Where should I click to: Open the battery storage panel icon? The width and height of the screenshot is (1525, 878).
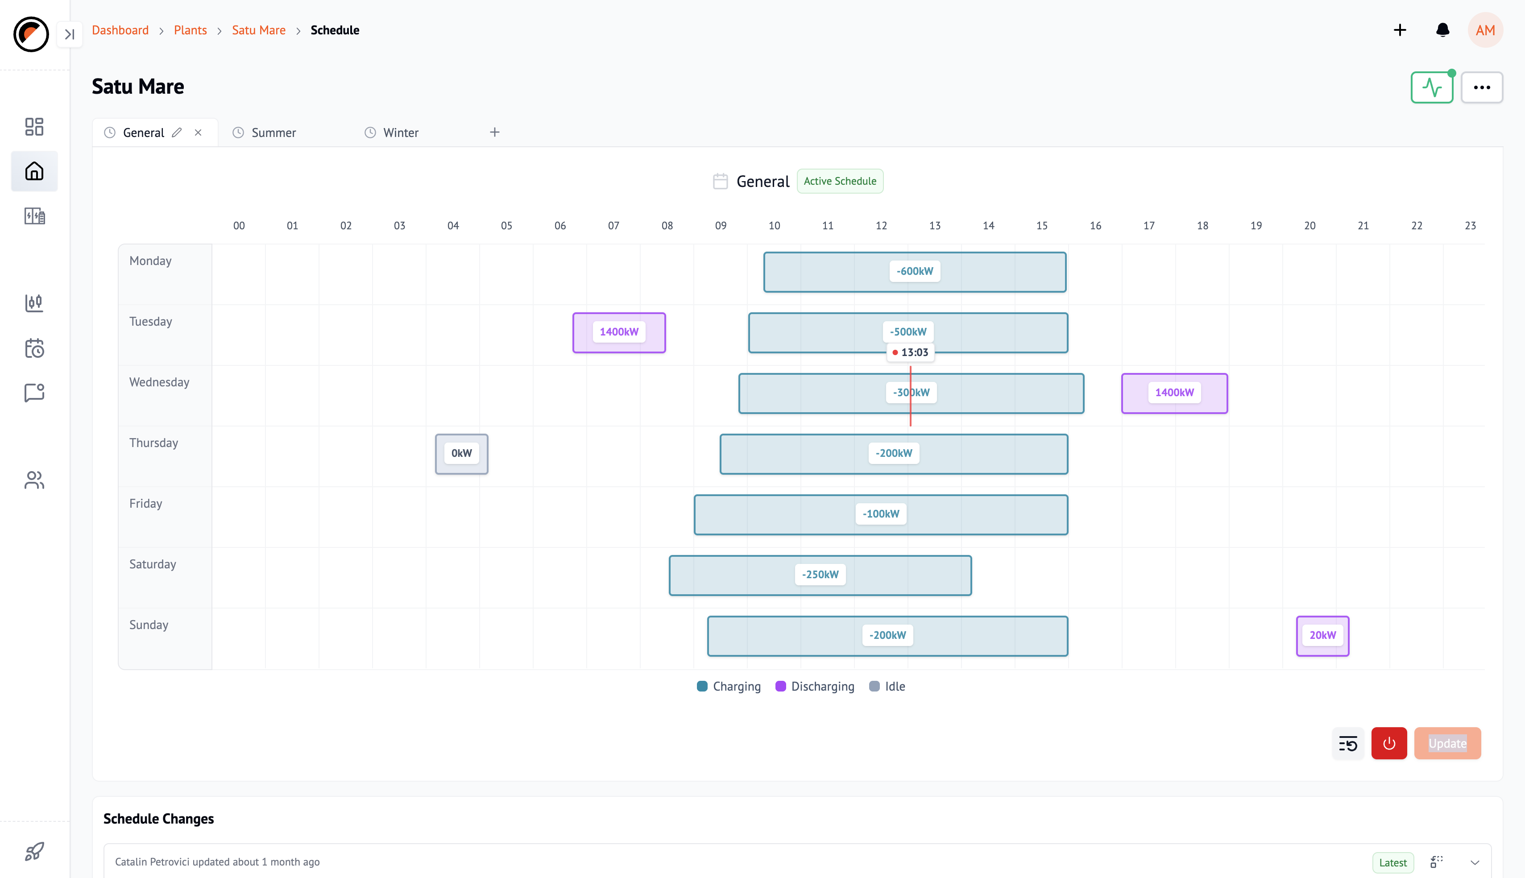pyautogui.click(x=34, y=216)
